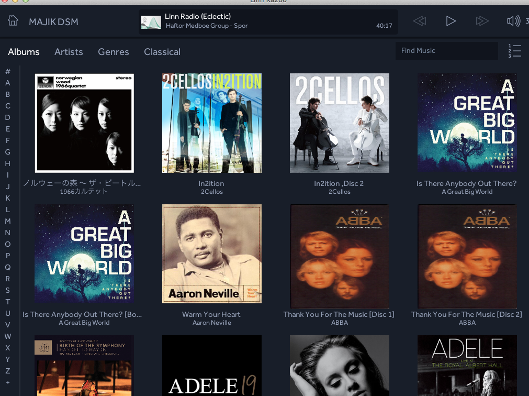Open Adele Live at Royal Albert Hall cover
The image size is (529, 396).
coord(467,366)
